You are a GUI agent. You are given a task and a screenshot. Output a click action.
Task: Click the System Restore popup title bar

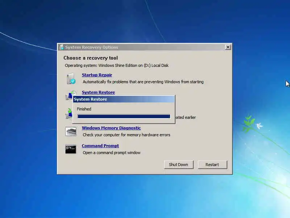click(x=124, y=99)
